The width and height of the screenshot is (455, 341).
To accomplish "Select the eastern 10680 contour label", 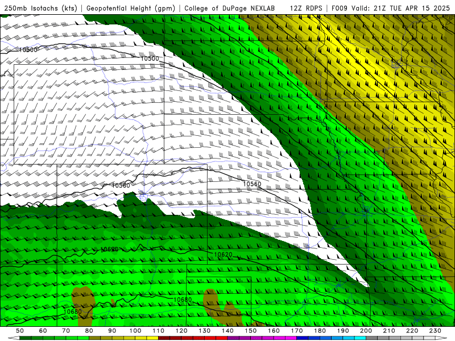I will pyautogui.click(x=183, y=300).
